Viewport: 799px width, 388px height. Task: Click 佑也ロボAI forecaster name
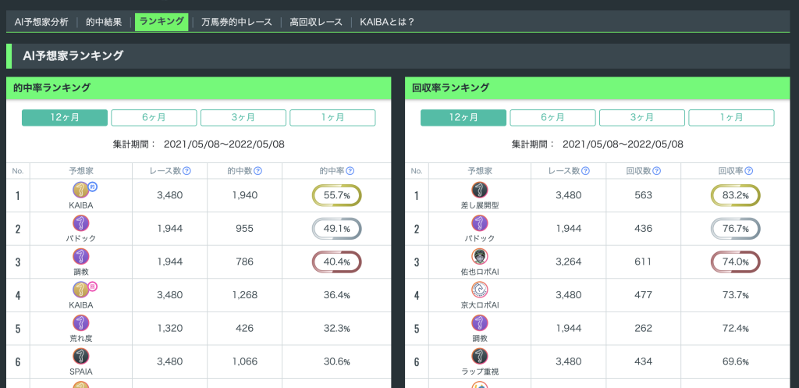tap(480, 272)
